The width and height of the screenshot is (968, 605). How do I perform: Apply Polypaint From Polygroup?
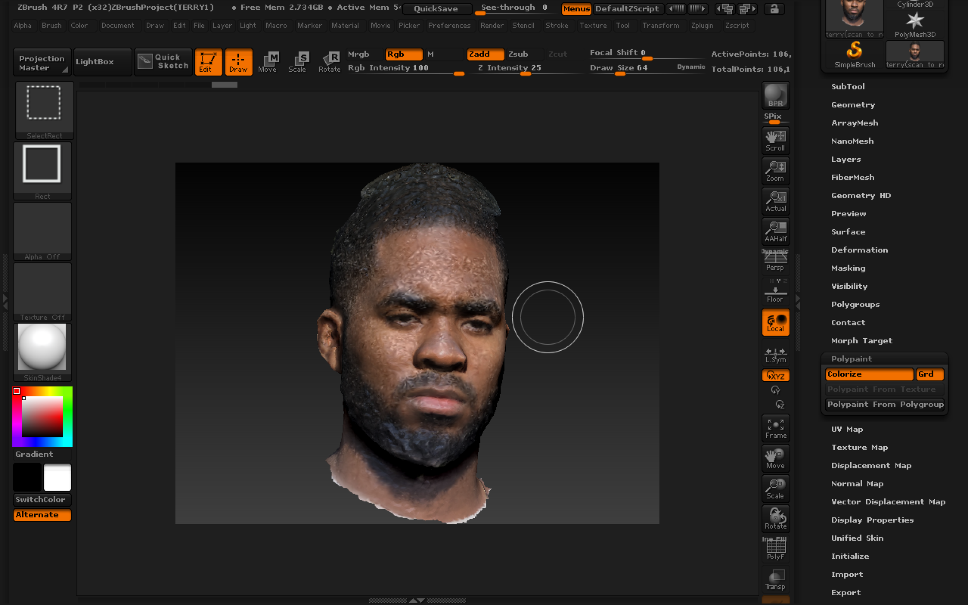click(x=884, y=404)
